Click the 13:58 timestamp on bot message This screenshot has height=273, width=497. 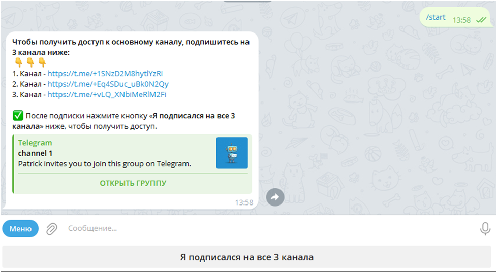coord(244,202)
